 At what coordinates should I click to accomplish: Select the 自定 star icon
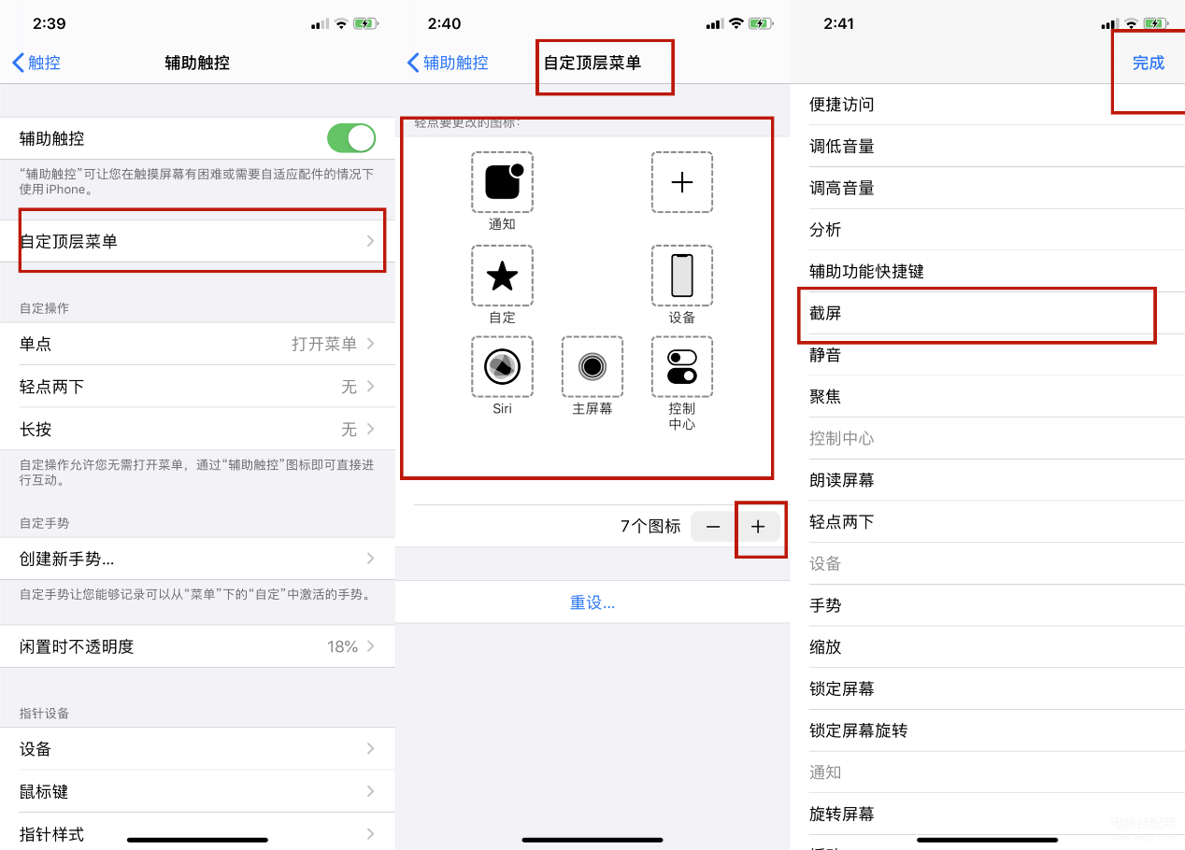click(502, 276)
